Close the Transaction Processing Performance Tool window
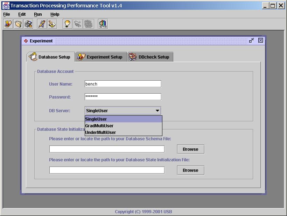Image resolution: width=287 pixels, height=216 pixels. click(x=281, y=6)
